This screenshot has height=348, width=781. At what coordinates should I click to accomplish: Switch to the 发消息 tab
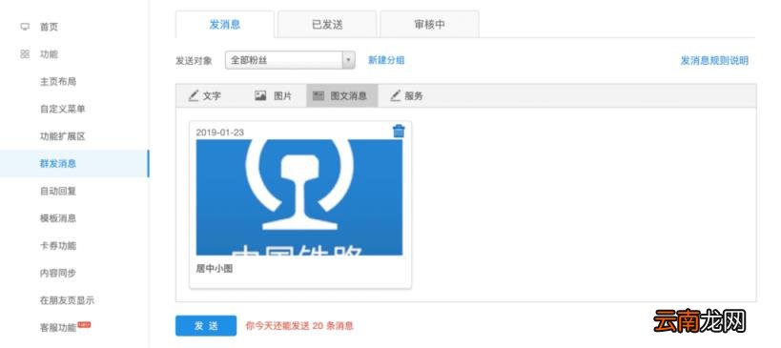tap(225, 25)
